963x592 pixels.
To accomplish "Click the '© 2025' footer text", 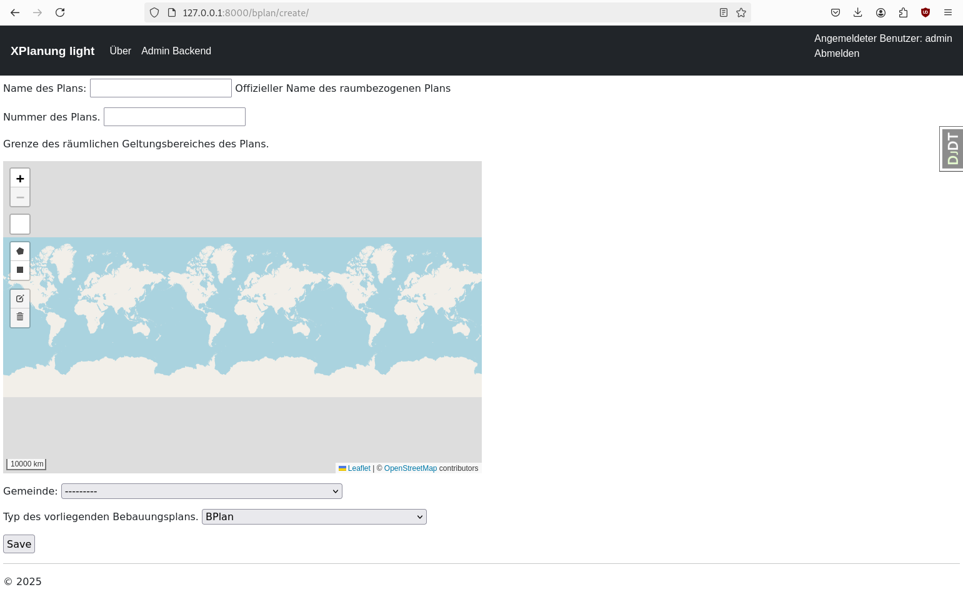I will click(x=22, y=581).
